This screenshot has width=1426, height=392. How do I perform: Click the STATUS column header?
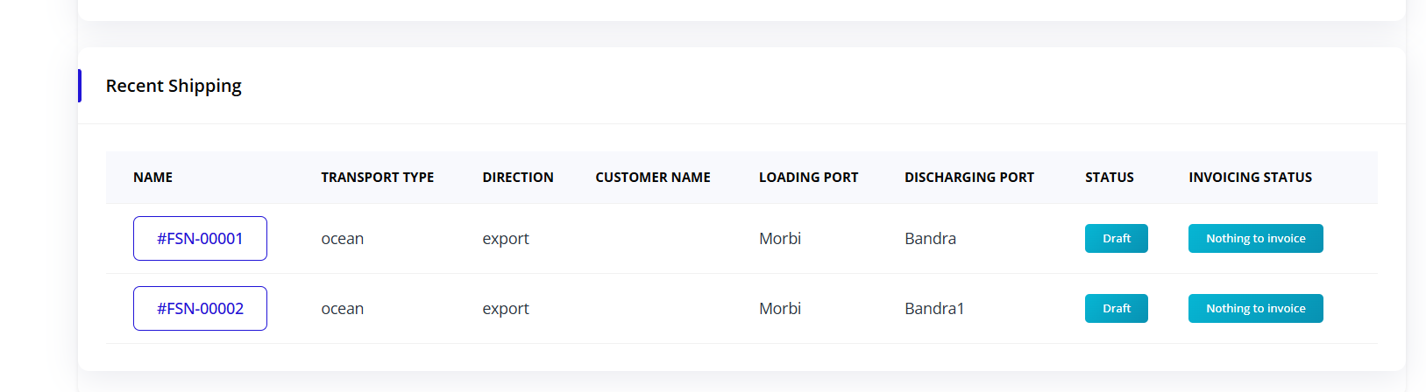(x=1109, y=177)
